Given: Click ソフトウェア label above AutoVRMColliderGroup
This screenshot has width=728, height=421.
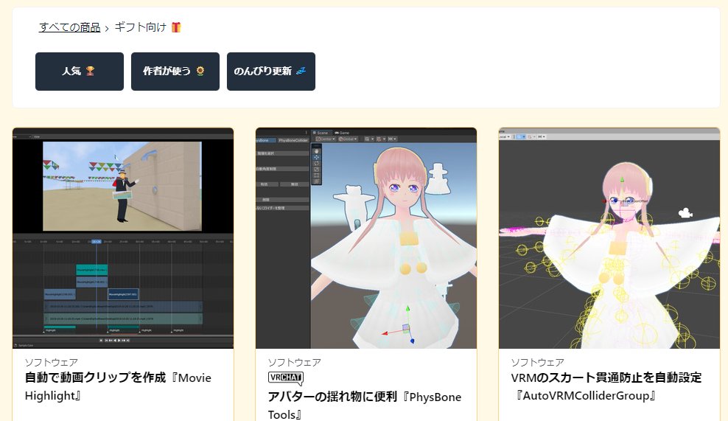Looking at the screenshot, I should tap(538, 363).
